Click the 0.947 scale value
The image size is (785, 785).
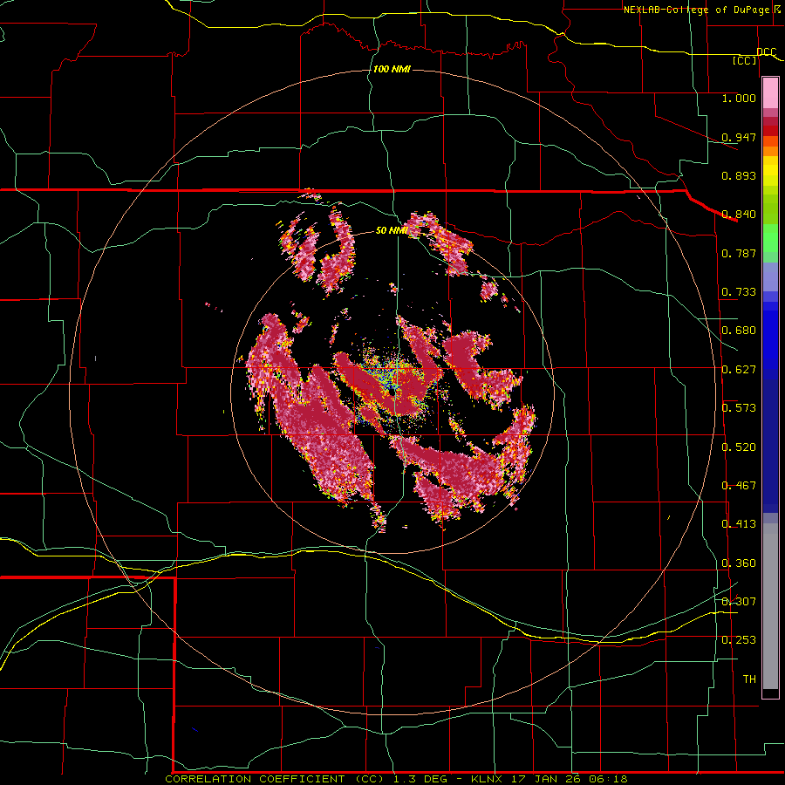739,137
